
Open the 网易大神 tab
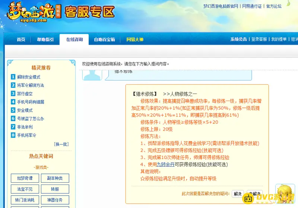point(135,40)
